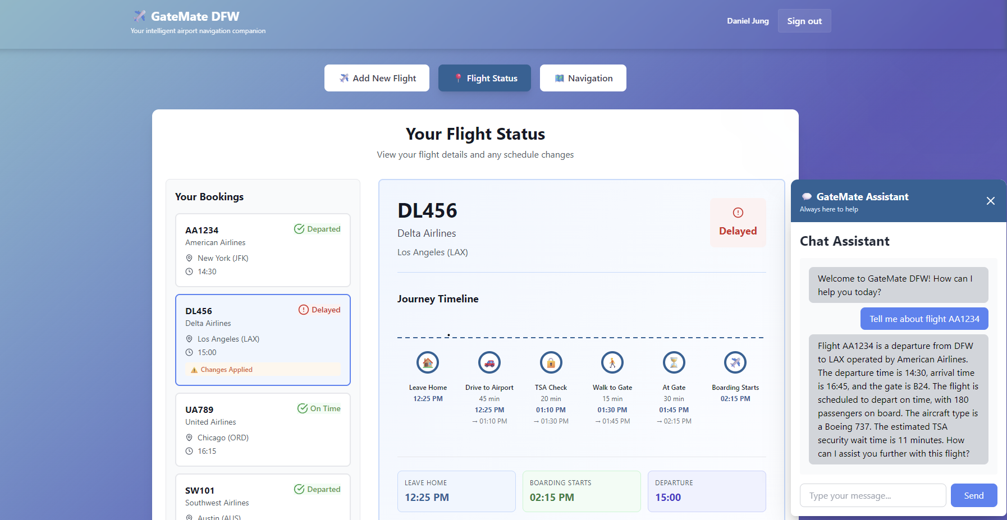Image resolution: width=1007 pixels, height=520 pixels.
Task: Click the location pin icon next to Chicago (ORD)
Action: (x=189, y=438)
